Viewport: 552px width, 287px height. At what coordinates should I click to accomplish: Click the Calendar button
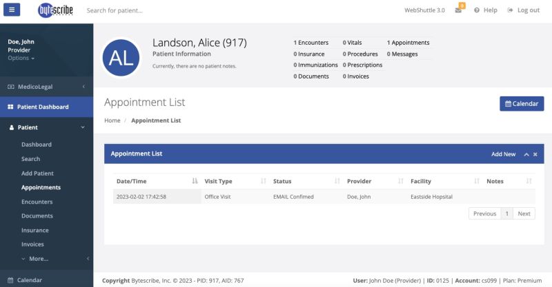(521, 104)
